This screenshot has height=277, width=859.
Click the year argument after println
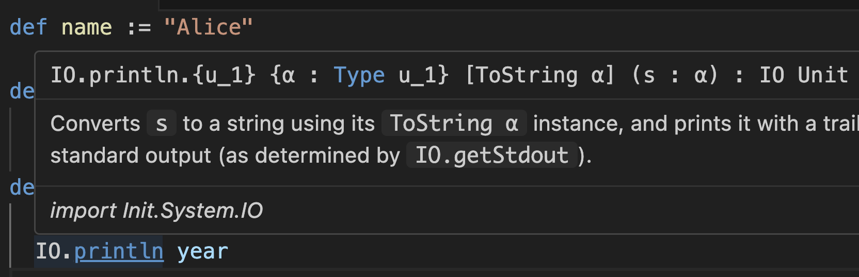point(202,251)
